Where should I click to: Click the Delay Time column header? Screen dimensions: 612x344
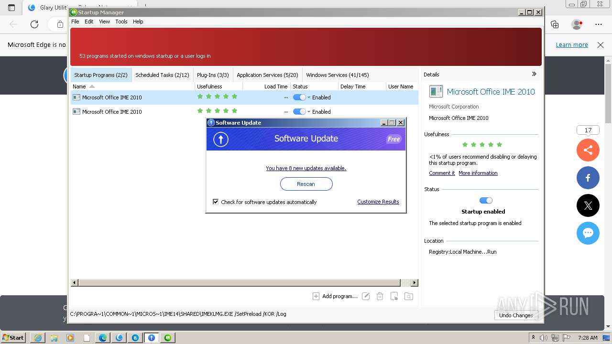click(362, 86)
